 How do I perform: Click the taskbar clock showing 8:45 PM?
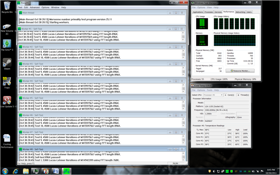click(x=271, y=171)
